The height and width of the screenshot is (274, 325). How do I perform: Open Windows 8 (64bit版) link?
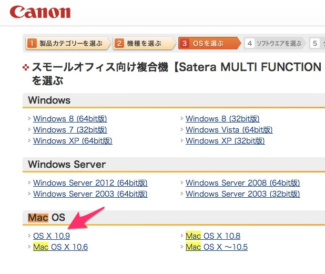pos(70,119)
